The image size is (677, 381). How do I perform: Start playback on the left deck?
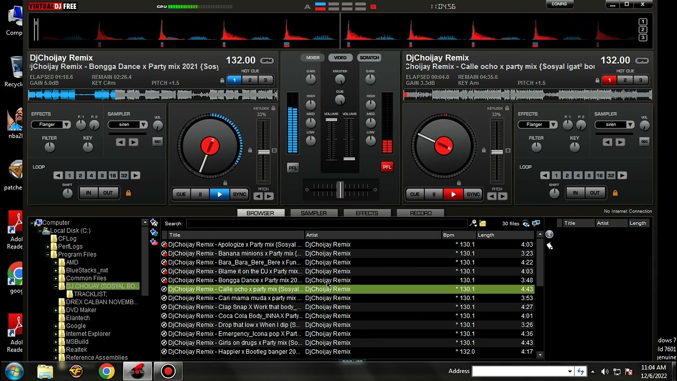[219, 194]
